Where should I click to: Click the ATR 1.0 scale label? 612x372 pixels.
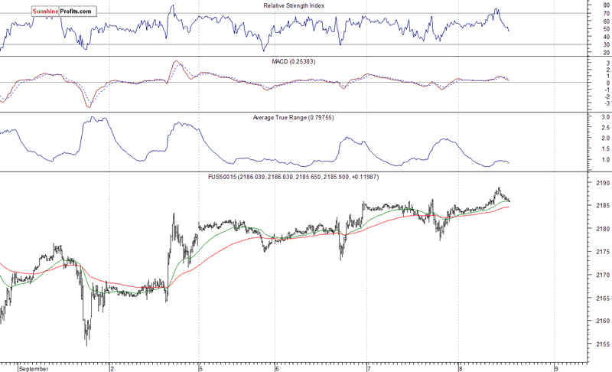pos(606,160)
